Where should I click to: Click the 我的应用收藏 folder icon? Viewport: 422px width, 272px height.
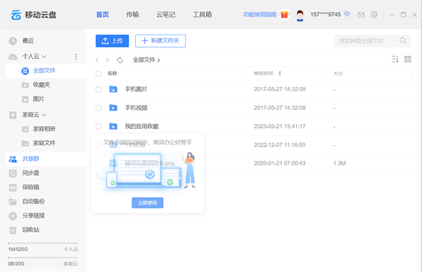[113, 126]
